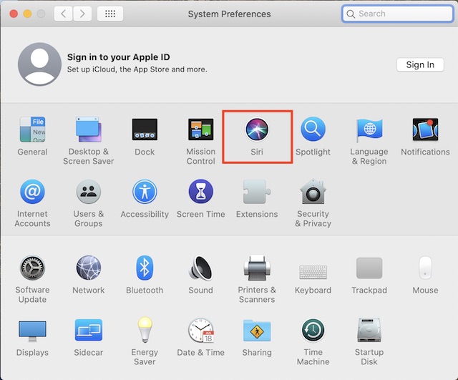Click the yellow minimize window button
This screenshot has width=458, height=380.
coord(27,14)
